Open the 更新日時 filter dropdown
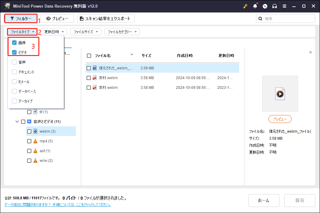 click(x=54, y=32)
